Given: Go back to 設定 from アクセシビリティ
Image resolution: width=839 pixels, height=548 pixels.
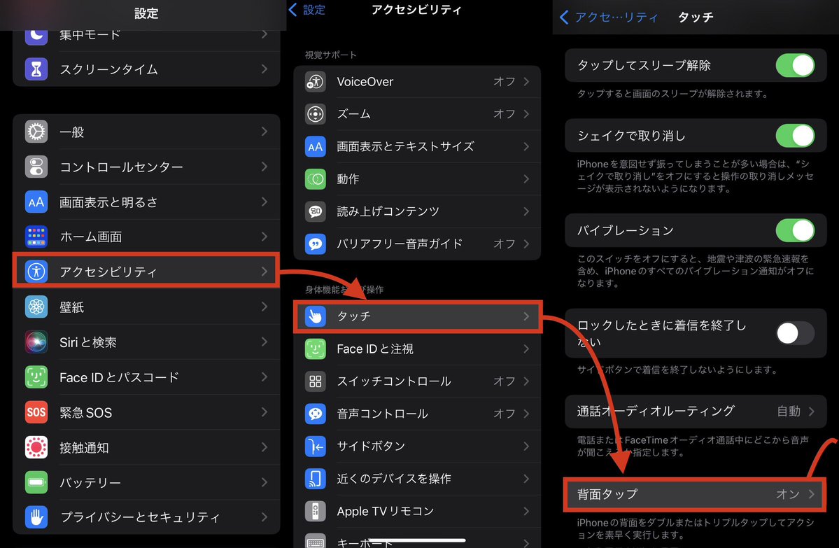Looking at the screenshot, I should (307, 10).
